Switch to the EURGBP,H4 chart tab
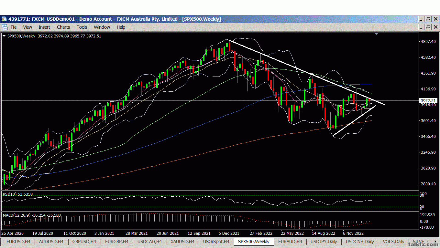This screenshot has width=440, height=248. tap(117, 242)
